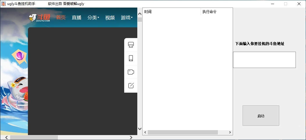Open the mobile phone icon in floating sidebar
This screenshot has width=306, height=140.
(x=131, y=58)
